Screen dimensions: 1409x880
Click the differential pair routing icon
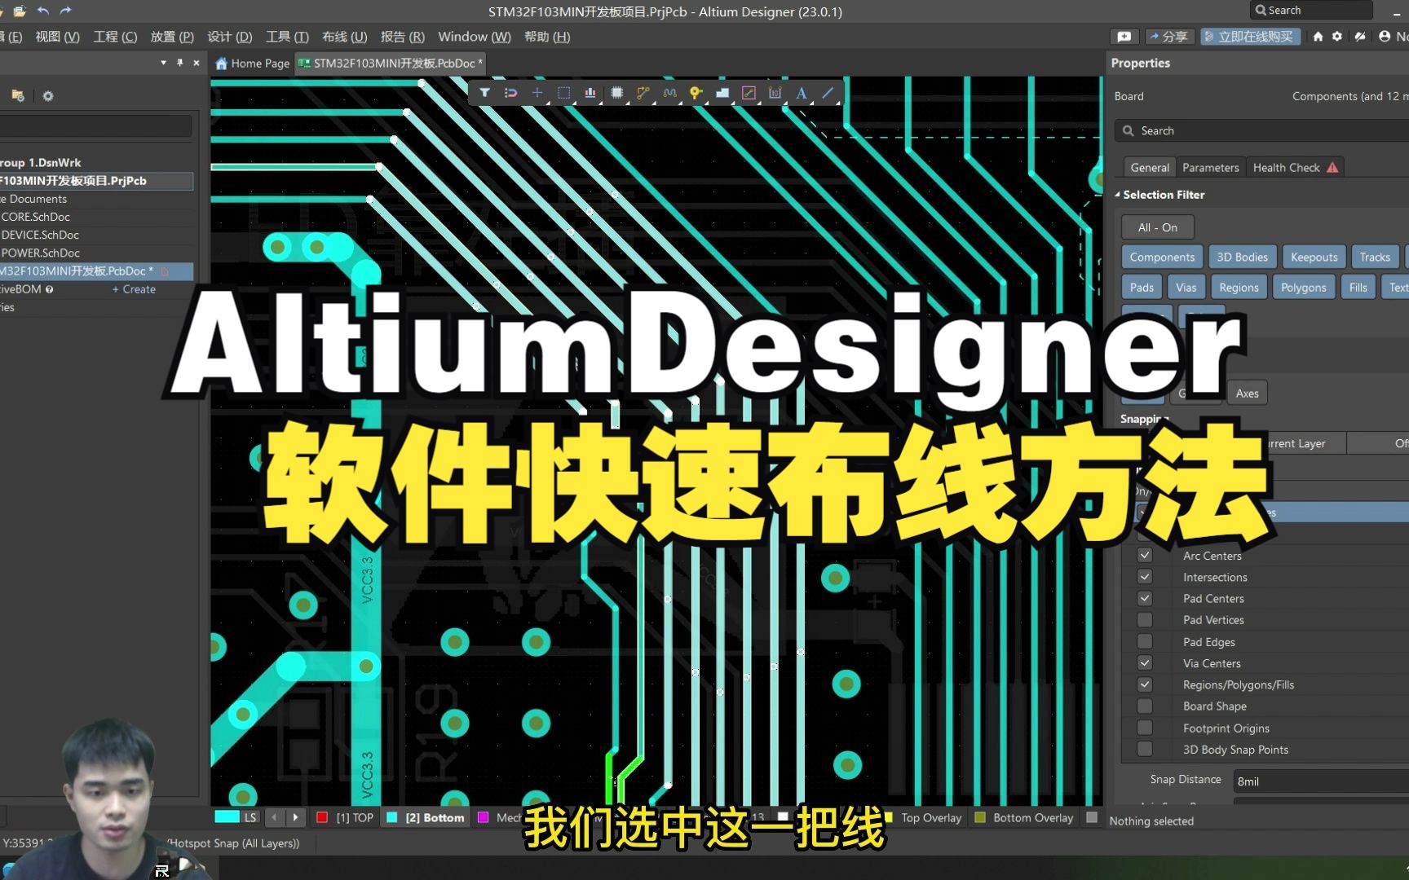tap(669, 92)
